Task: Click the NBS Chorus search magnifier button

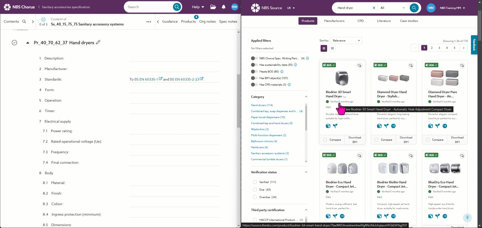Action: (x=177, y=7)
